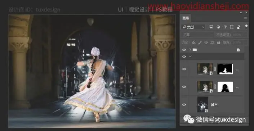
Task: Collapse the Layers panel with double-arrow icon
Action: [241, 13]
